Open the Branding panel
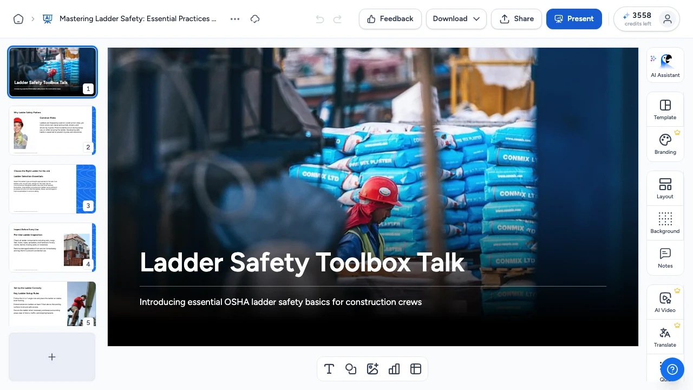The height and width of the screenshot is (390, 693). coord(665,144)
